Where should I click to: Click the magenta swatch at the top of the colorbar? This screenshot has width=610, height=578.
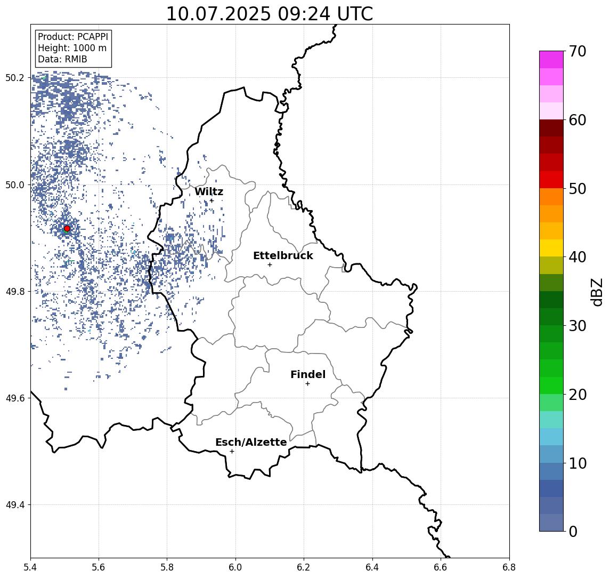(551, 60)
